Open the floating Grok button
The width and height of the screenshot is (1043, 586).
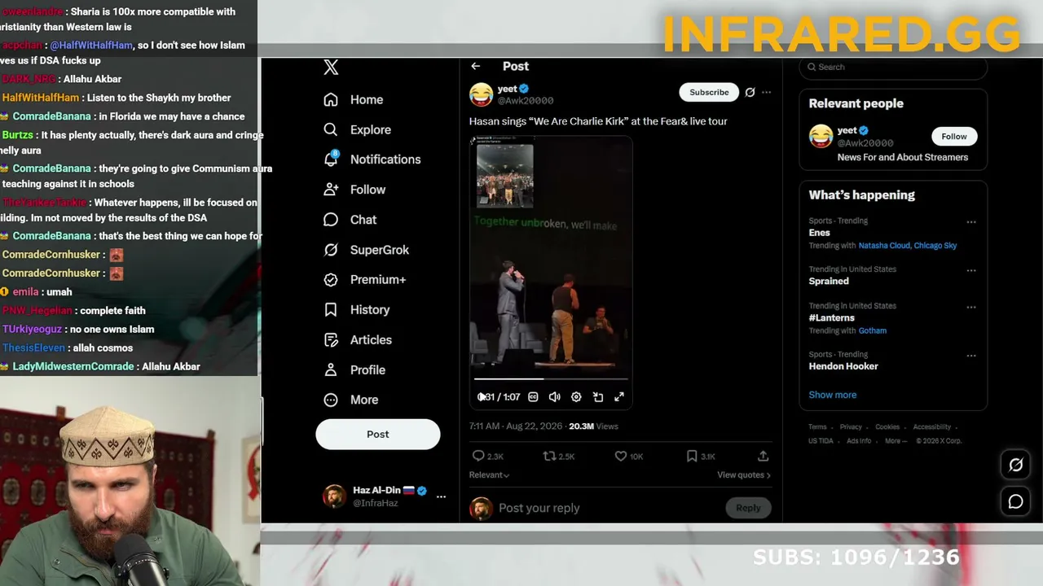[1015, 466]
